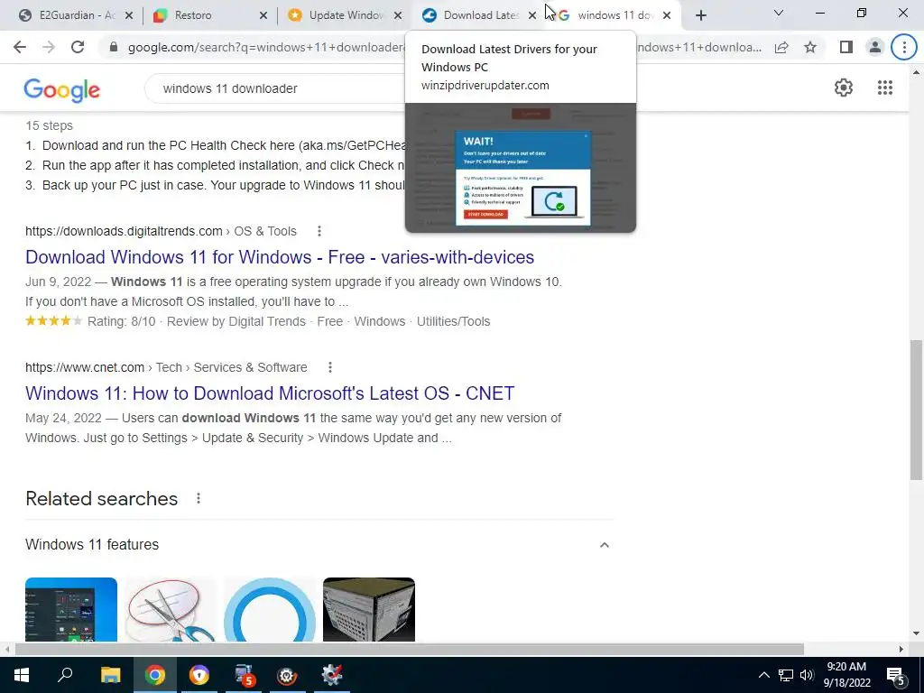Open the CNET Windows 11 download article

click(270, 393)
